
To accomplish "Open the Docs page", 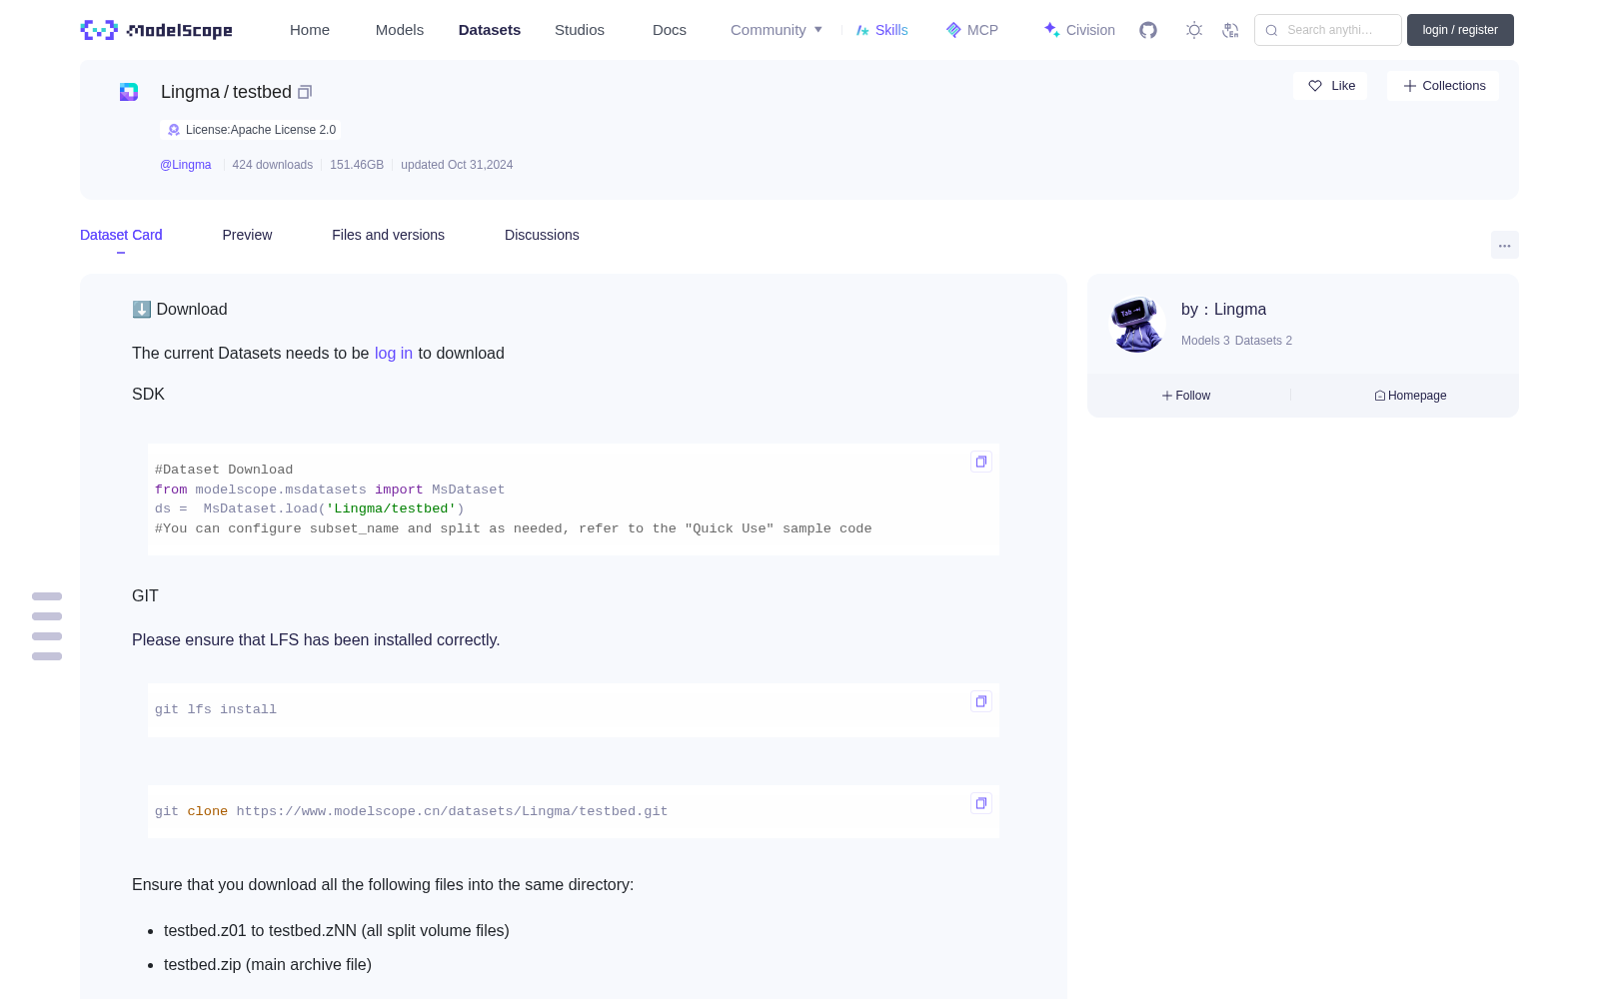I will pyautogui.click(x=670, y=30).
